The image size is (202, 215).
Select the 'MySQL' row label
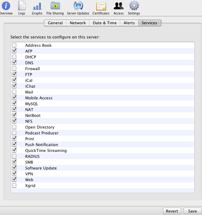coord(32,104)
